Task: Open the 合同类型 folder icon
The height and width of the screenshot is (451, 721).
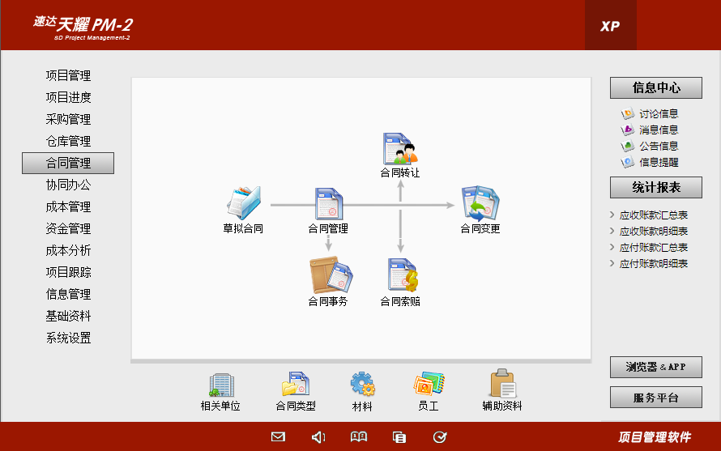Action: click(295, 385)
